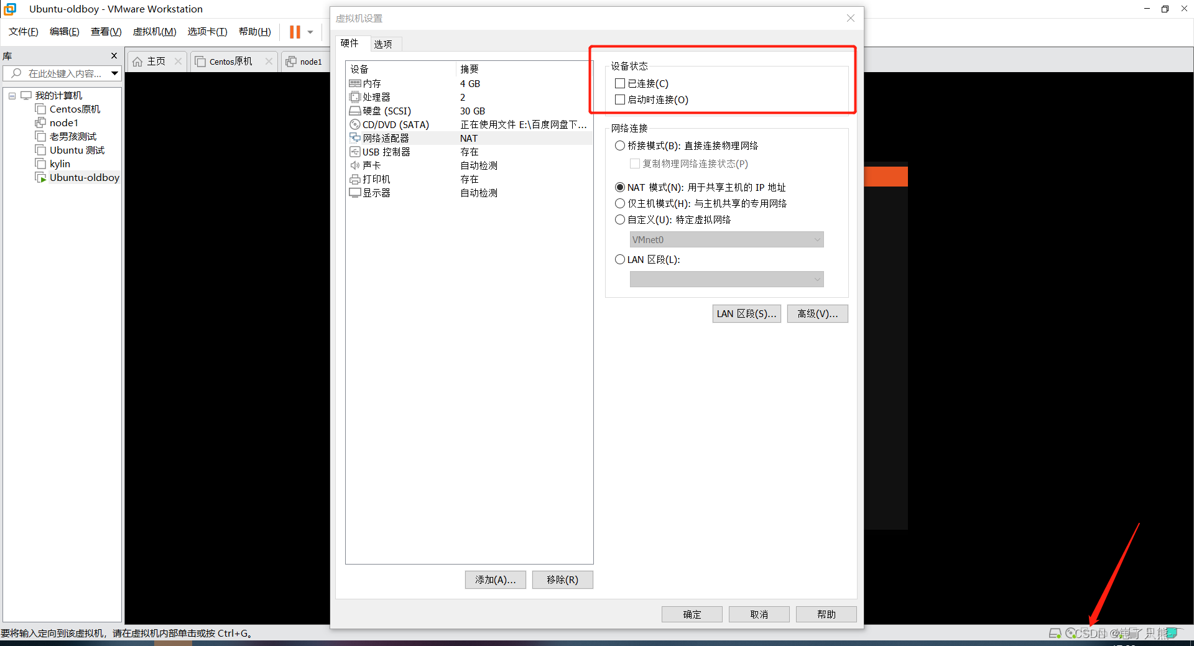The width and height of the screenshot is (1194, 646).
Task: Open the 文件(F) menu
Action: (24, 32)
